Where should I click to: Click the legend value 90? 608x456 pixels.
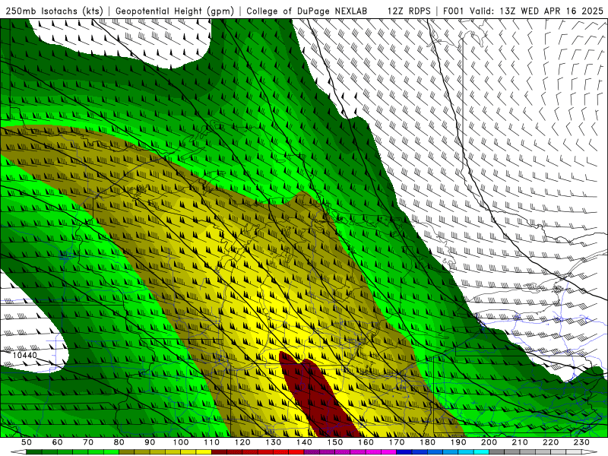pos(150,442)
